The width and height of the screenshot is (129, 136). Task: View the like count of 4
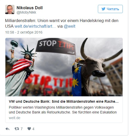click(x=33, y=129)
